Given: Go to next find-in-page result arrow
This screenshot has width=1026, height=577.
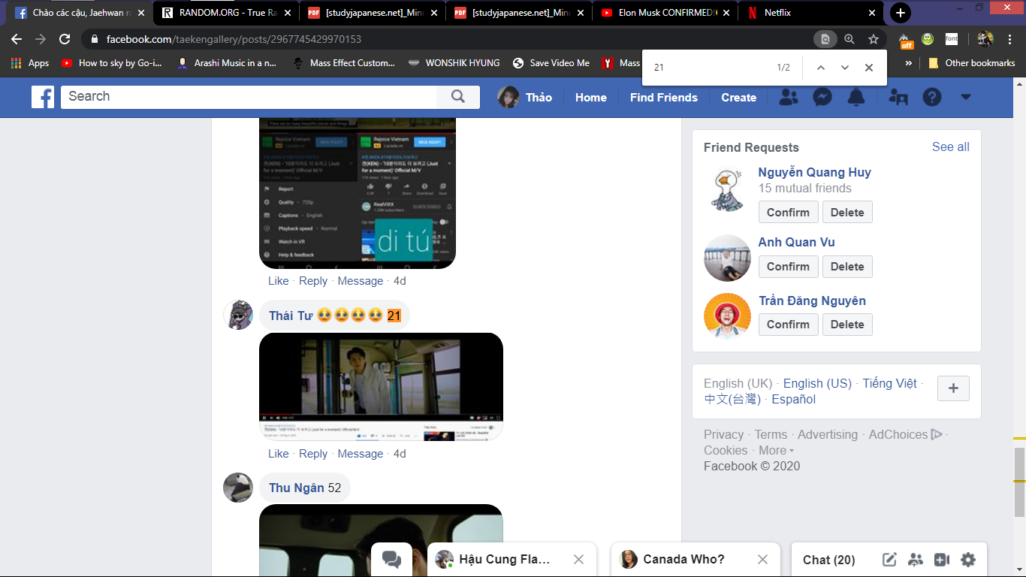Looking at the screenshot, I should pos(845,68).
